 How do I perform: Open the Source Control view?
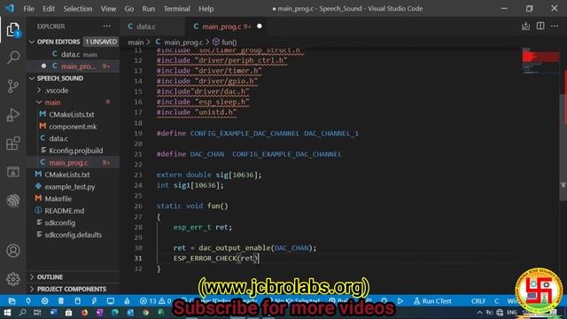pos(13,86)
